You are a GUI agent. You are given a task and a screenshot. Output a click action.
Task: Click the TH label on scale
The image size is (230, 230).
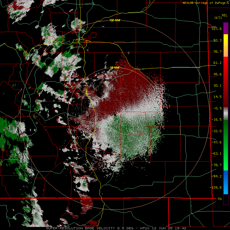click(220, 199)
